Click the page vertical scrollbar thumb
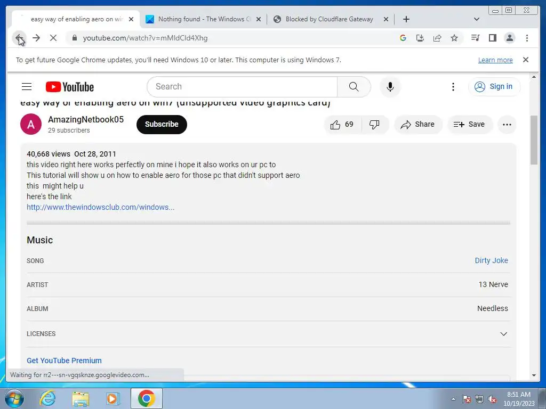 (x=534, y=140)
